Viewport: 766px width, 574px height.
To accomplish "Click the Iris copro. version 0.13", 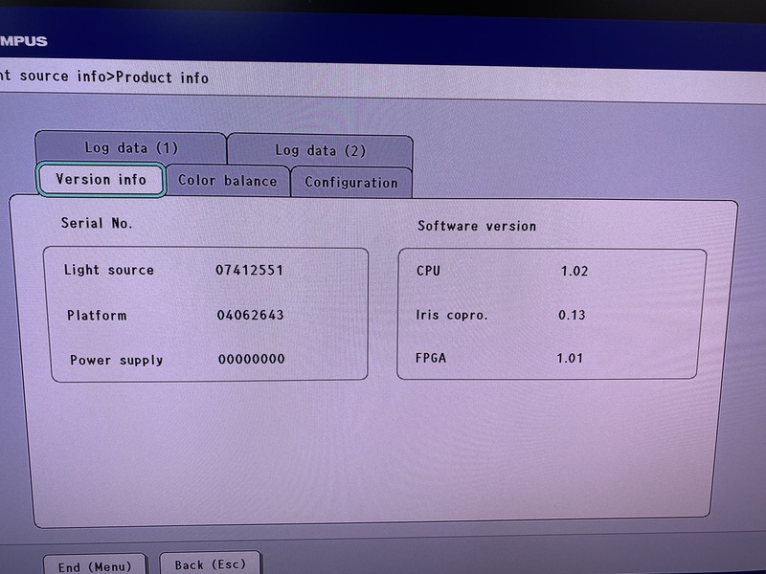I will 572,315.
